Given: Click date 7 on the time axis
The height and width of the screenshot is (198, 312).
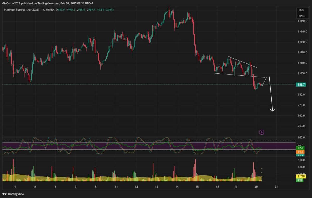Looking at the screenshot, I should pyautogui.click(x=75, y=187).
